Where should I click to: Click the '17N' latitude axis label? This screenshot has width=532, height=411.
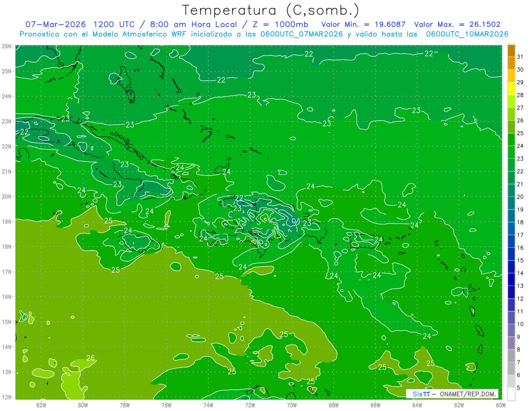pos(6,272)
